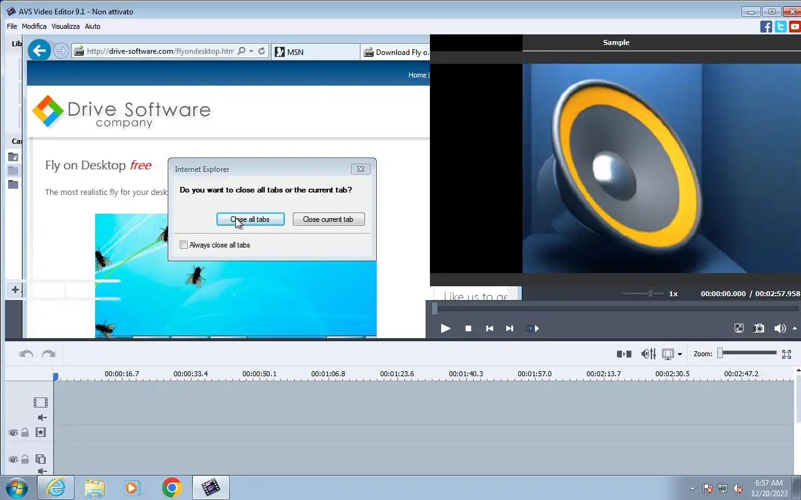801x500 pixels.
Task: Hide the video effects track with the eye
Action: click(x=13, y=432)
